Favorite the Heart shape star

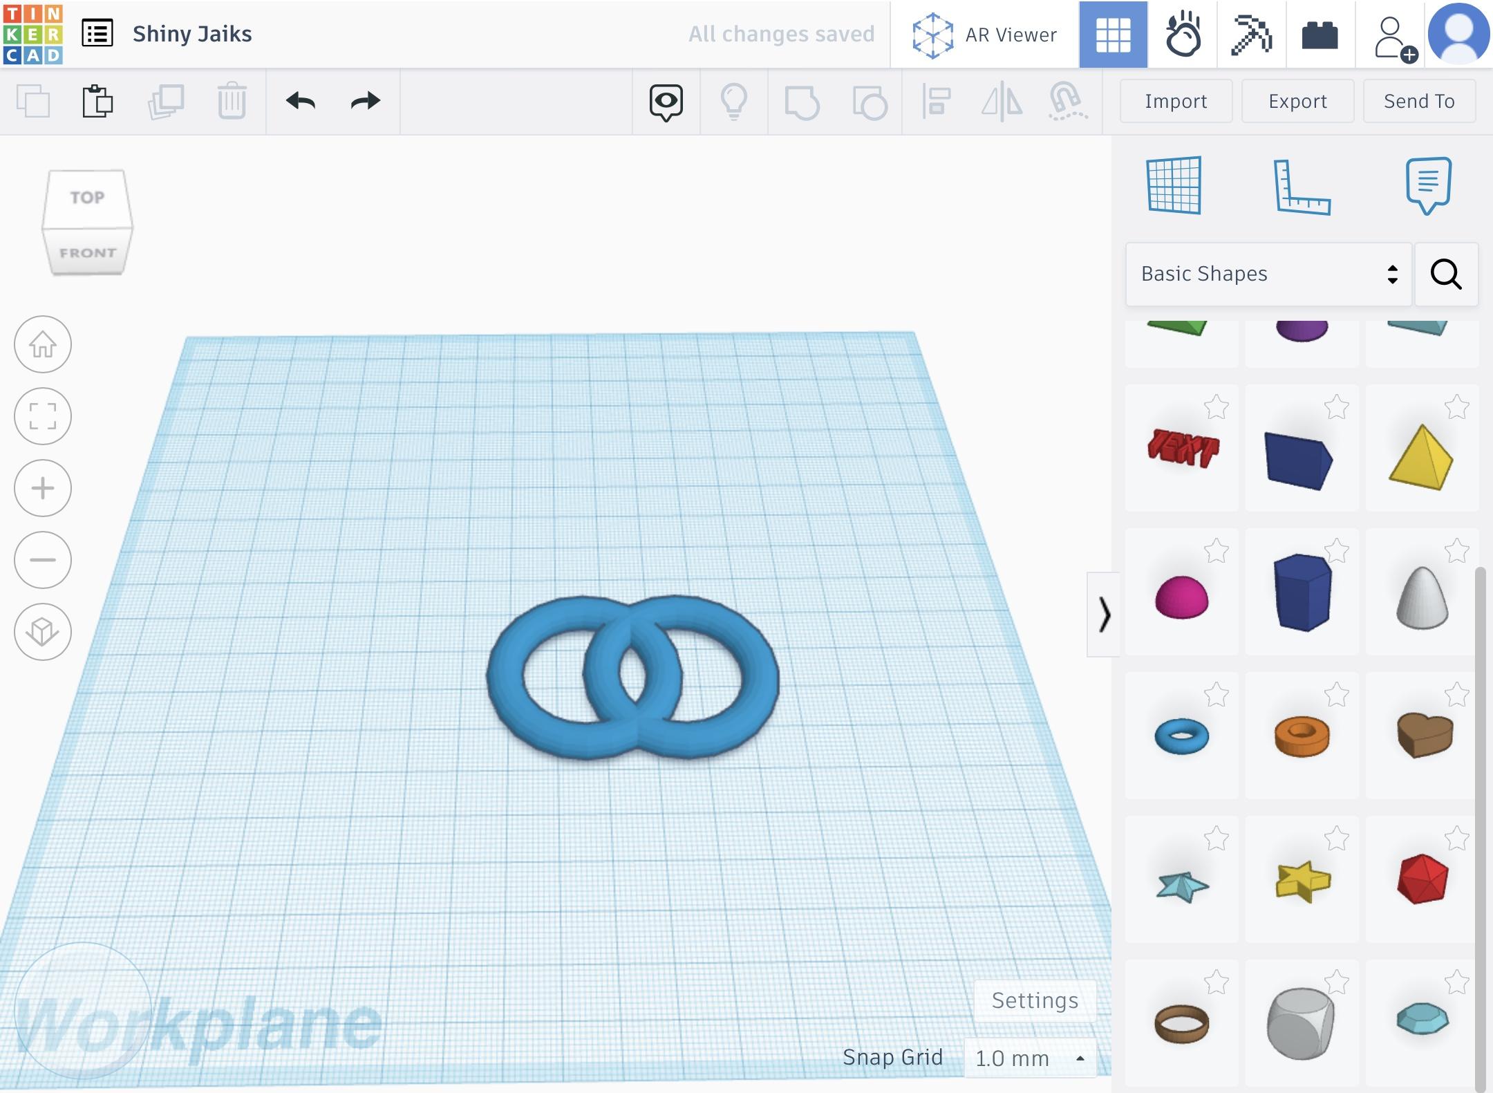pyautogui.click(x=1457, y=695)
